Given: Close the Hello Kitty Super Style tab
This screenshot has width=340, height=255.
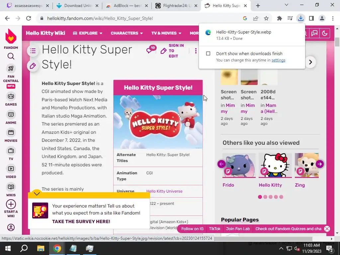Looking at the screenshot, I should (245, 6).
